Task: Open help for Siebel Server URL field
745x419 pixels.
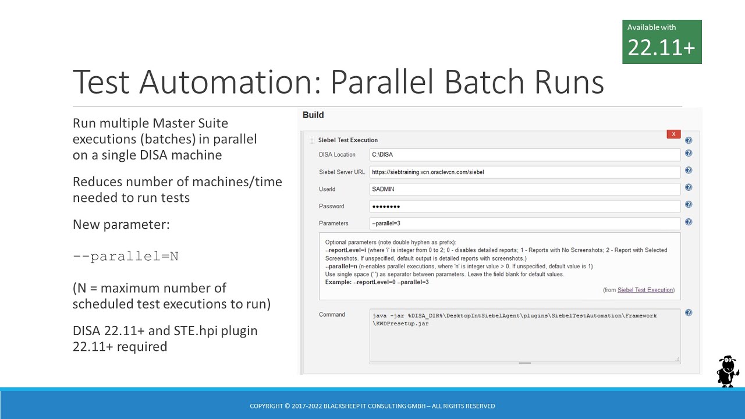Action: [689, 171]
